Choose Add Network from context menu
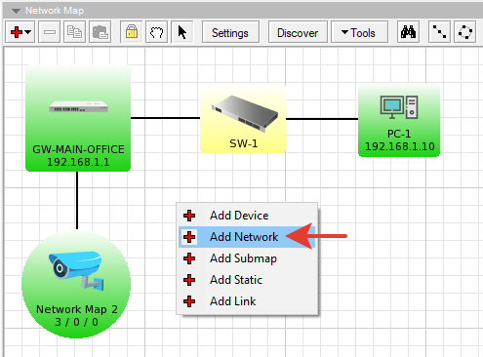Viewport: 483px width, 357px height. (x=247, y=237)
